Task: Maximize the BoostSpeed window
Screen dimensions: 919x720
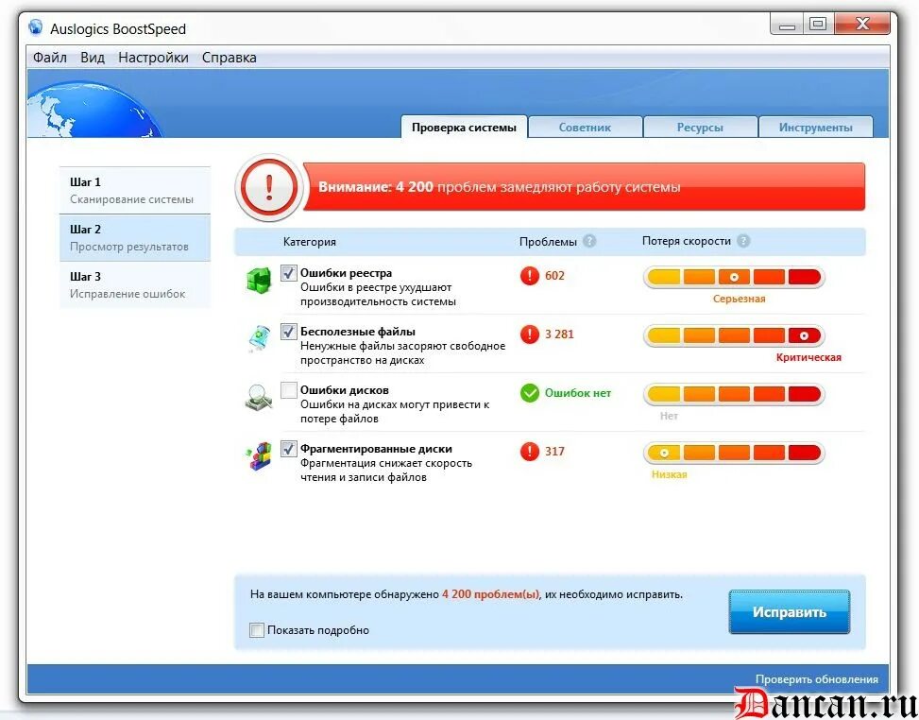Action: [818, 24]
